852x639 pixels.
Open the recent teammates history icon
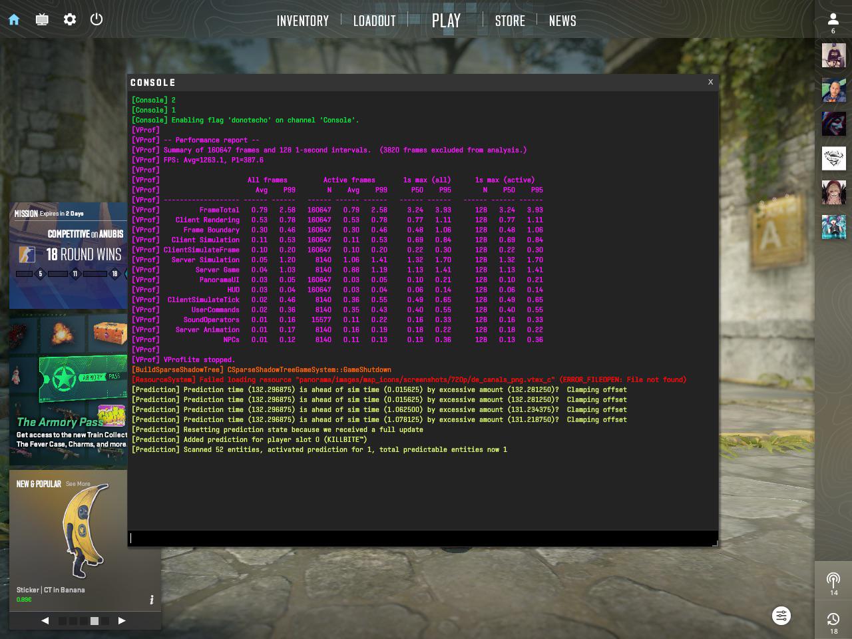pos(833,620)
